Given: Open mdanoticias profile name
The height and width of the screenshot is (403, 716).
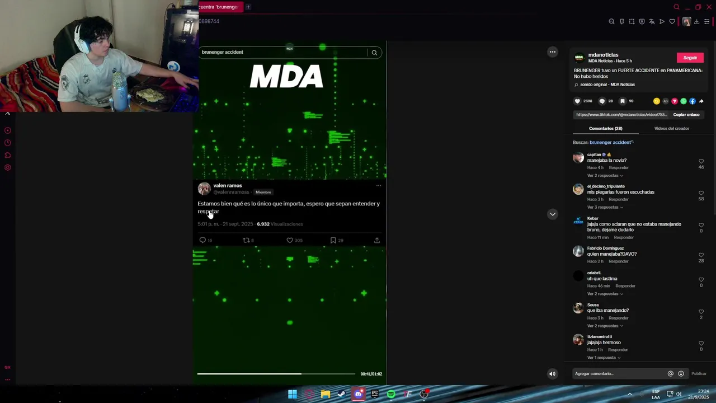Looking at the screenshot, I should 603,55.
